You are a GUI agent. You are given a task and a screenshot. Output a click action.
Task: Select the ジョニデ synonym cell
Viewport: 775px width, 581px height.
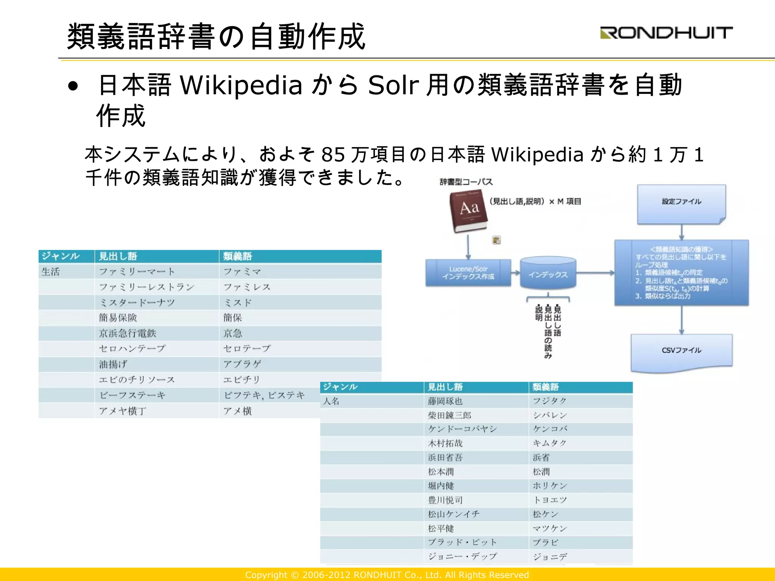(x=581, y=556)
